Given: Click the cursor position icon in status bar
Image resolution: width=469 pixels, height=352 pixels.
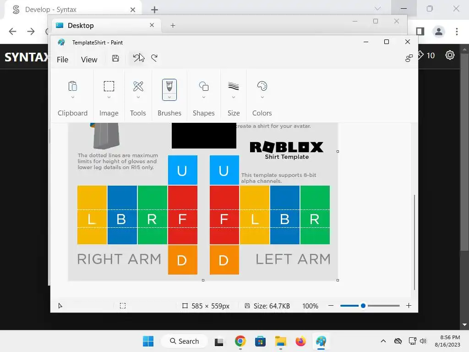Looking at the screenshot, I should click(60, 306).
